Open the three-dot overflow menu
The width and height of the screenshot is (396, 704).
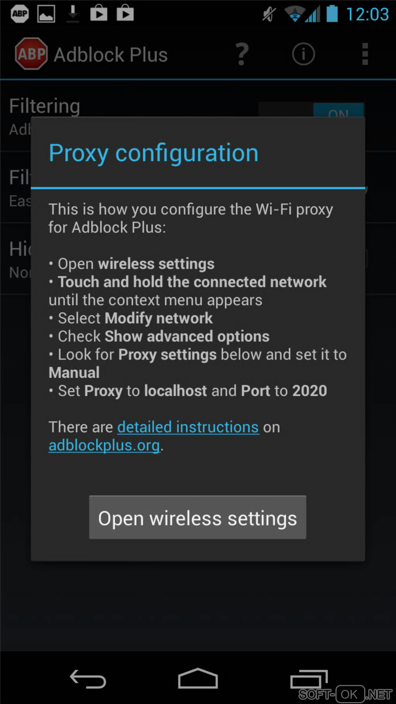[365, 54]
